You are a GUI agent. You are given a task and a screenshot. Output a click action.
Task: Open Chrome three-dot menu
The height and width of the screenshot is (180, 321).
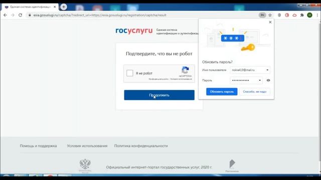[x=317, y=15]
